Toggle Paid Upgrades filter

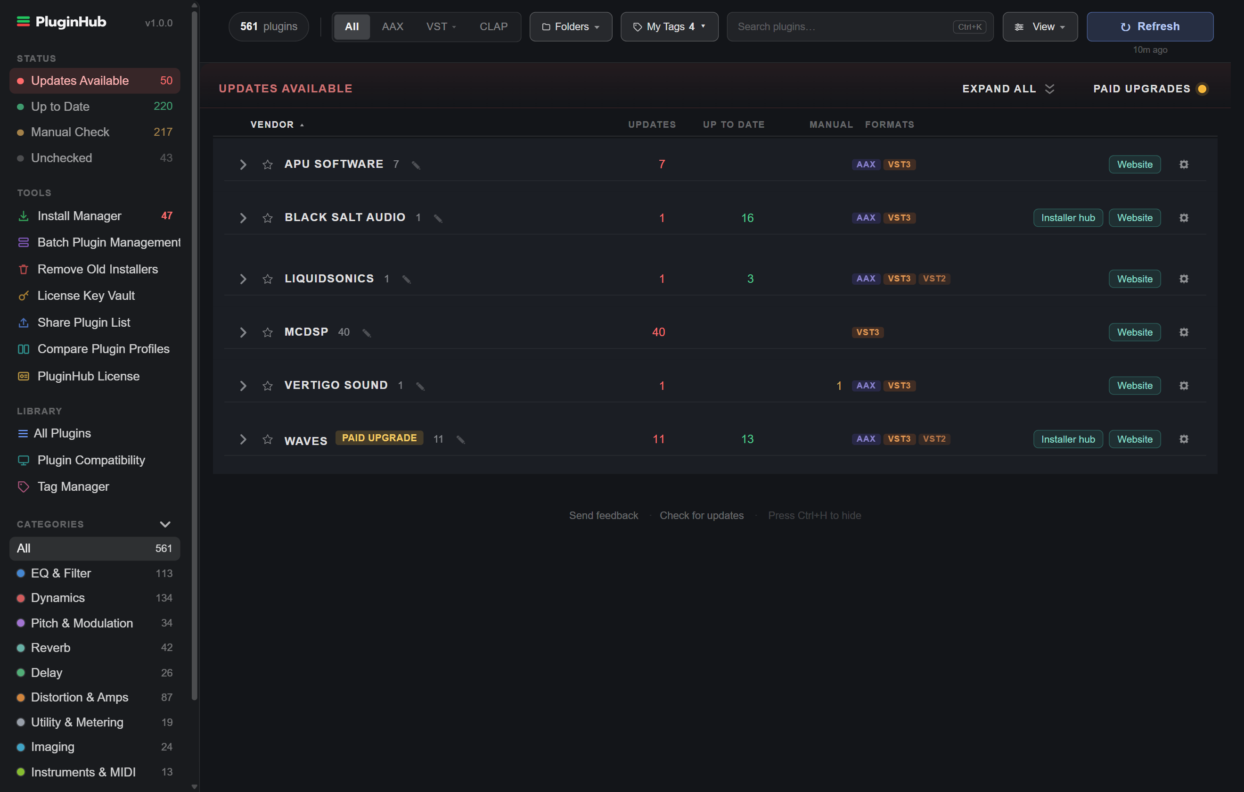click(x=1151, y=89)
